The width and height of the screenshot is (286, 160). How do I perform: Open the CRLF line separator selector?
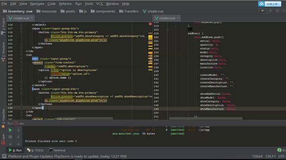coord(270,156)
